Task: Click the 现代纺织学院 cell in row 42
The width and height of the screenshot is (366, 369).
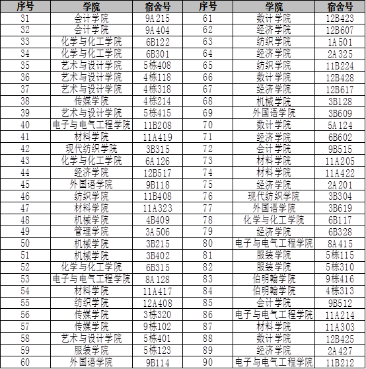Action: click(91, 149)
